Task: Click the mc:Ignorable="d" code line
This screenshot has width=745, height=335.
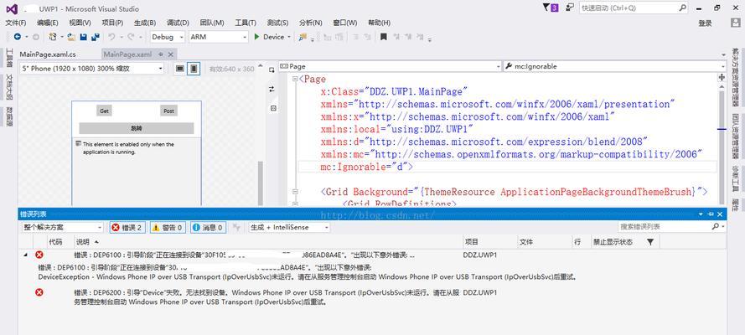Action: [366, 167]
